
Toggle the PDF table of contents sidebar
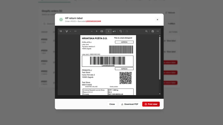pos(61,31)
